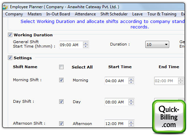Screen dimensions: 188x136
Task: Open the Shift Scheduler menu
Action: point(114,14)
